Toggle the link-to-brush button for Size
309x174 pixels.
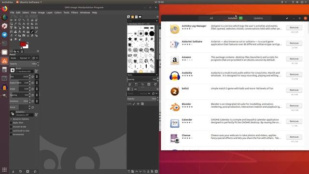tap(37, 77)
